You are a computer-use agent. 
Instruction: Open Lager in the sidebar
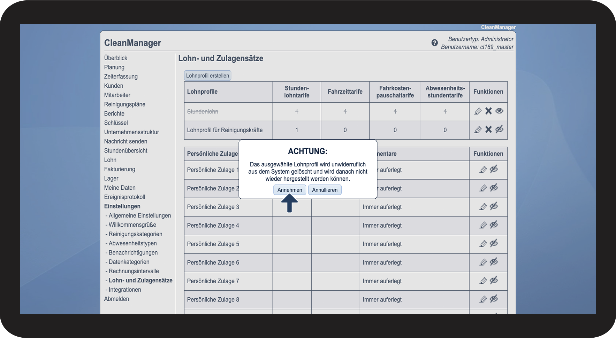tap(111, 179)
